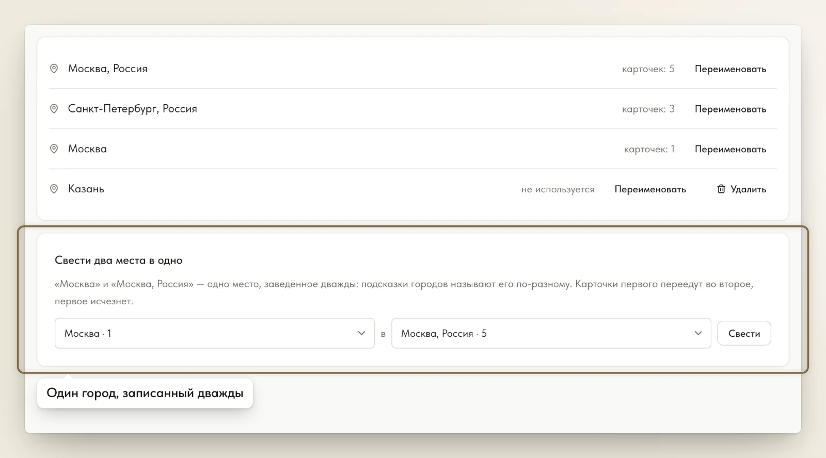Select the Москва, Россия list row name
This screenshot has width=826, height=458.
(x=107, y=69)
